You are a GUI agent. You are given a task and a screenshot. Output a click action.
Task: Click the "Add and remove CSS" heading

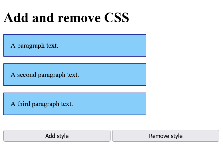66,18
